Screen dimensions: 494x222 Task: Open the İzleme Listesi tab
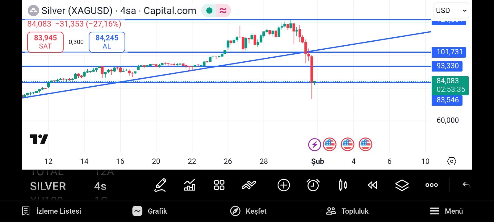click(x=52, y=211)
